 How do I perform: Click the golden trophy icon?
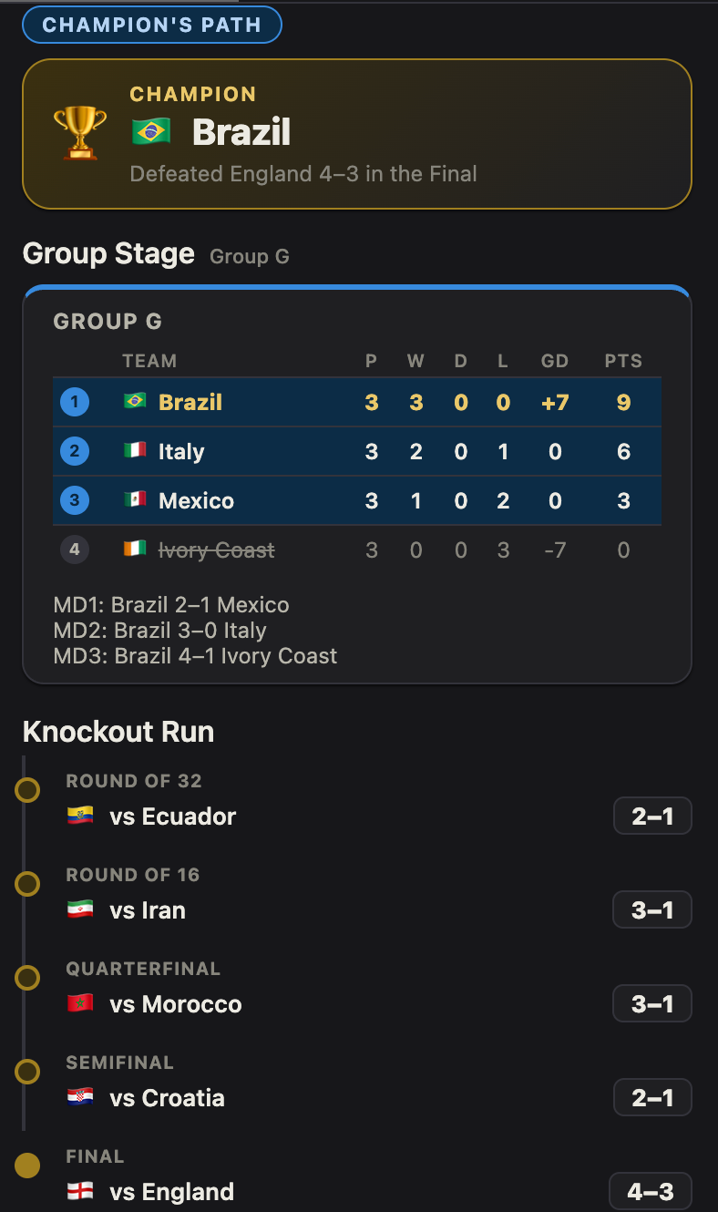(80, 133)
